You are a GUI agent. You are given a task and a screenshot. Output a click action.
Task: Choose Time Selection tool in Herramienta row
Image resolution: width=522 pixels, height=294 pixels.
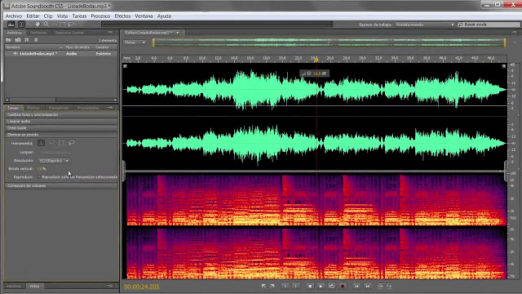pyautogui.click(x=41, y=143)
